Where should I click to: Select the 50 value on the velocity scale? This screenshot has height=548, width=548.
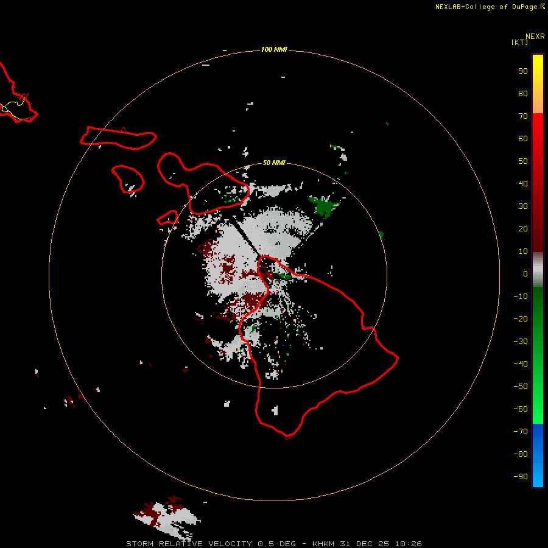coord(523,161)
